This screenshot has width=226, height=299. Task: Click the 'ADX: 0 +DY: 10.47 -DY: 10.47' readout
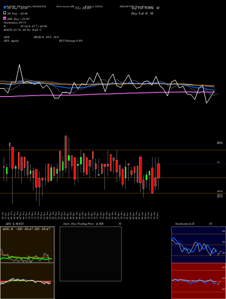(26, 229)
